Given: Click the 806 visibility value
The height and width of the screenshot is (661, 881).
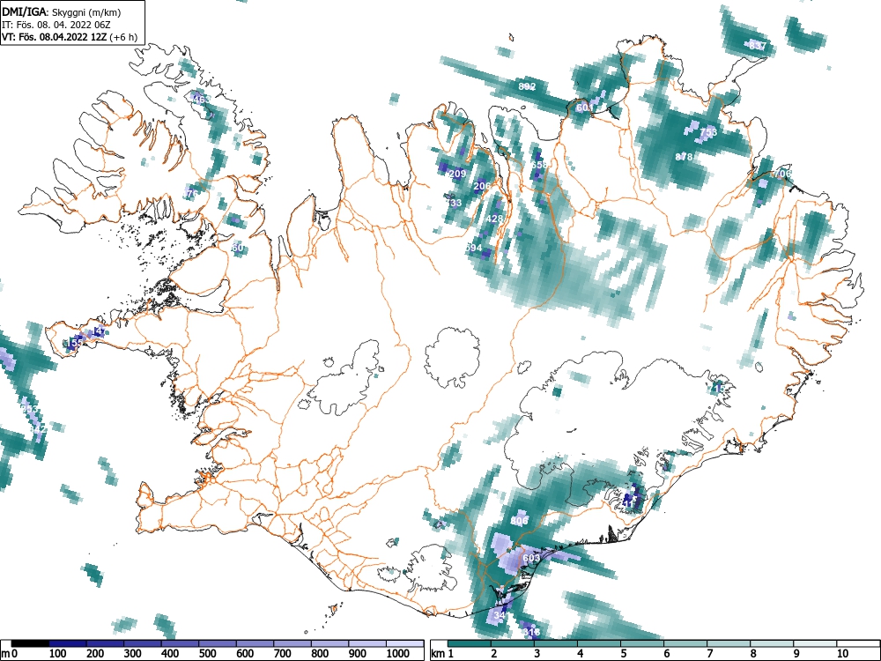Looking at the screenshot, I should [x=520, y=521].
